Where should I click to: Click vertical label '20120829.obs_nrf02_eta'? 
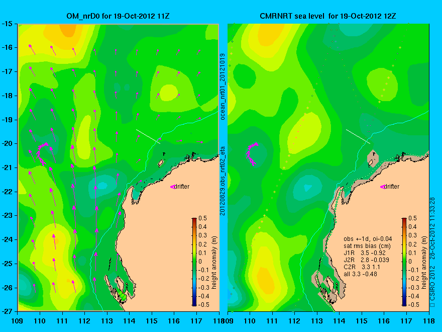pyautogui.click(x=223, y=181)
